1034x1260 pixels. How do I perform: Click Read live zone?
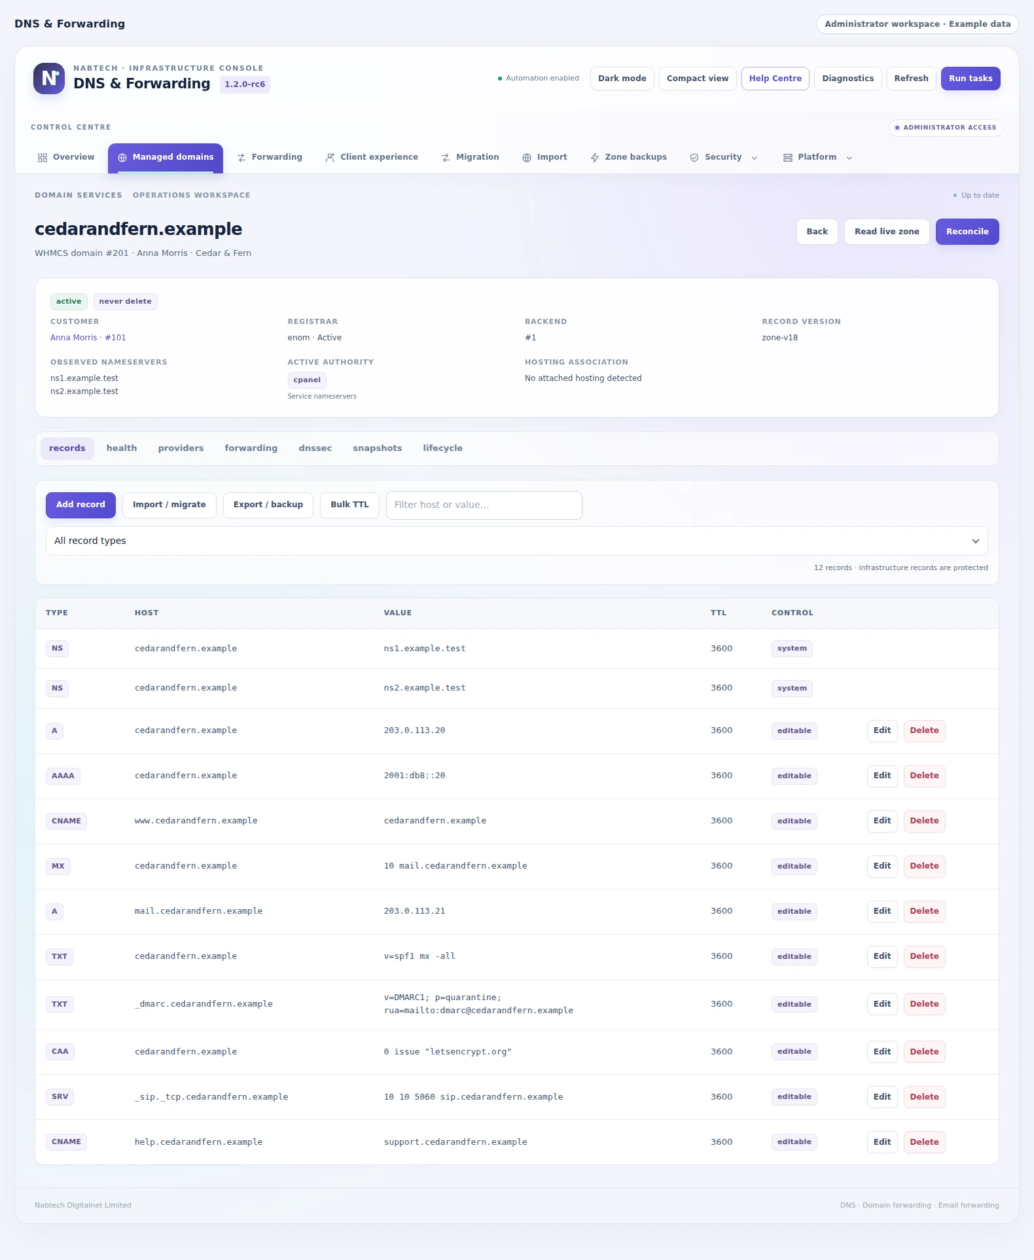coord(887,232)
